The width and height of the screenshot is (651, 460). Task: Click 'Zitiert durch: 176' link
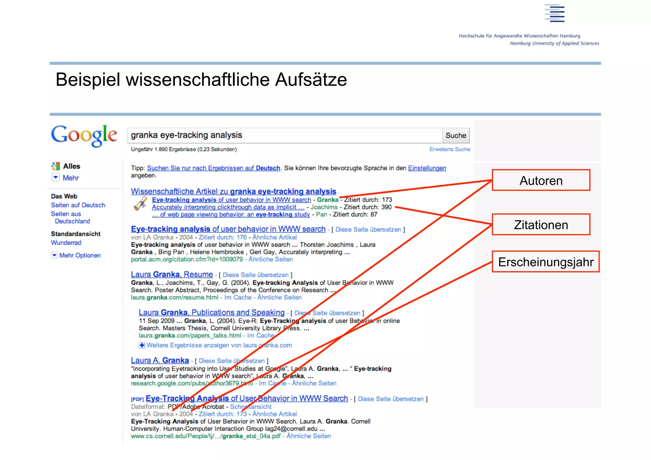223,237
